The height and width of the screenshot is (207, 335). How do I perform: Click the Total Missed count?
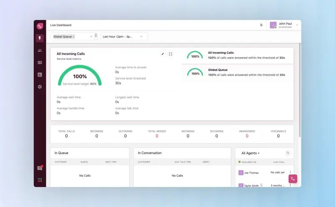(x=157, y=136)
